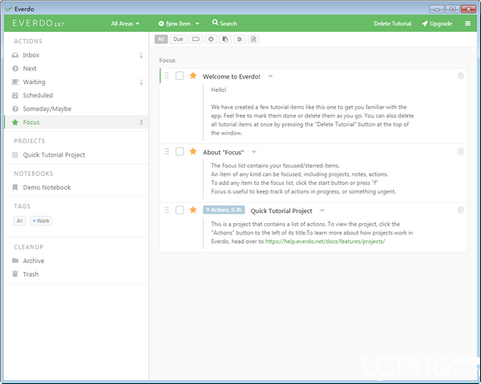
Task: Open the hamburger menu in the header
Action: [468, 24]
